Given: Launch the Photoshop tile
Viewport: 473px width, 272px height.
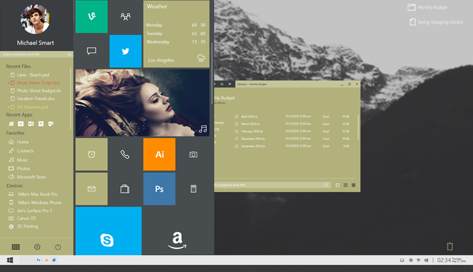Looking at the screenshot, I should pyautogui.click(x=159, y=189).
